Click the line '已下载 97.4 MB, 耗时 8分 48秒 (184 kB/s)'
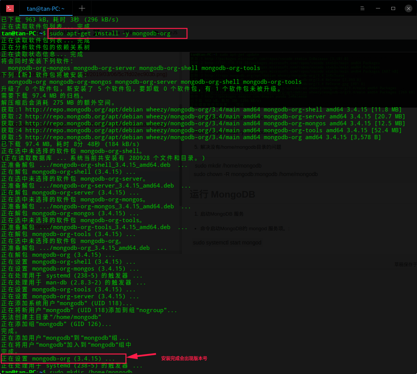The height and width of the screenshot is (374, 417). point(70,144)
